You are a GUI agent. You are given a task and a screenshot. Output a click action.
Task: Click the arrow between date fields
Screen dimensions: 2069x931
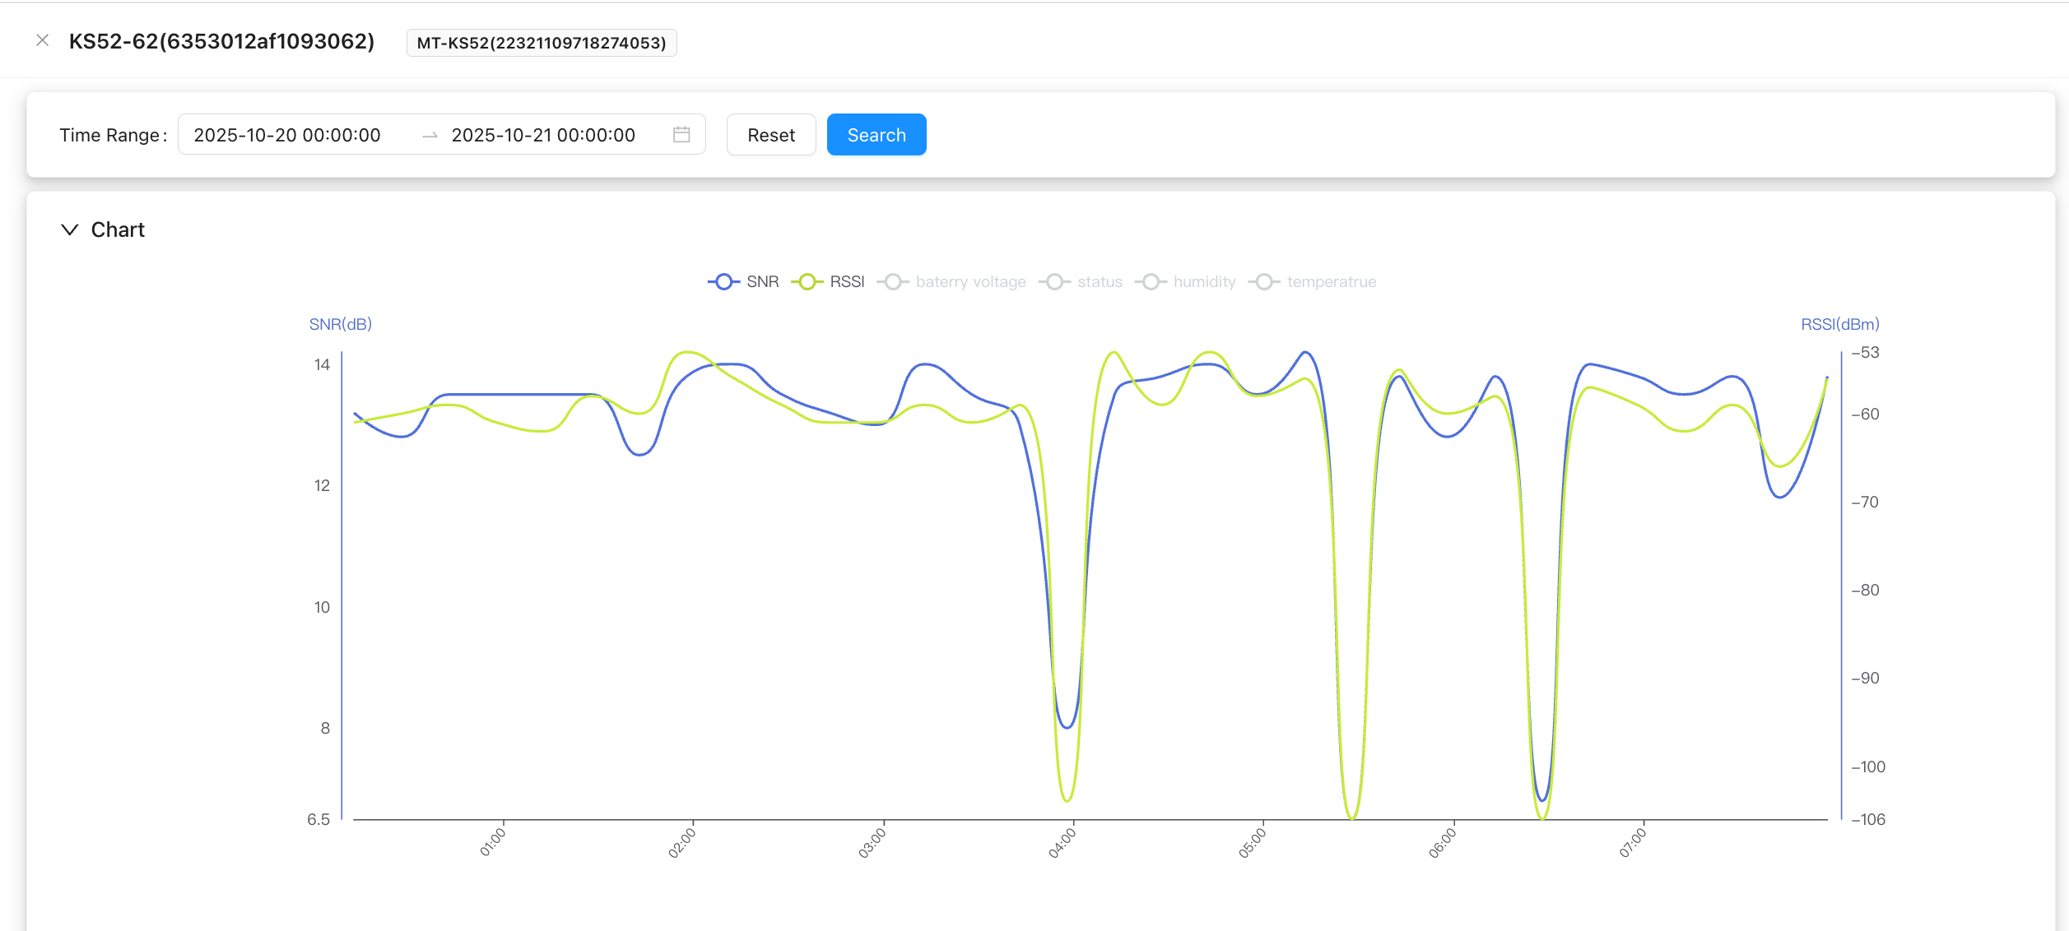pyautogui.click(x=430, y=136)
